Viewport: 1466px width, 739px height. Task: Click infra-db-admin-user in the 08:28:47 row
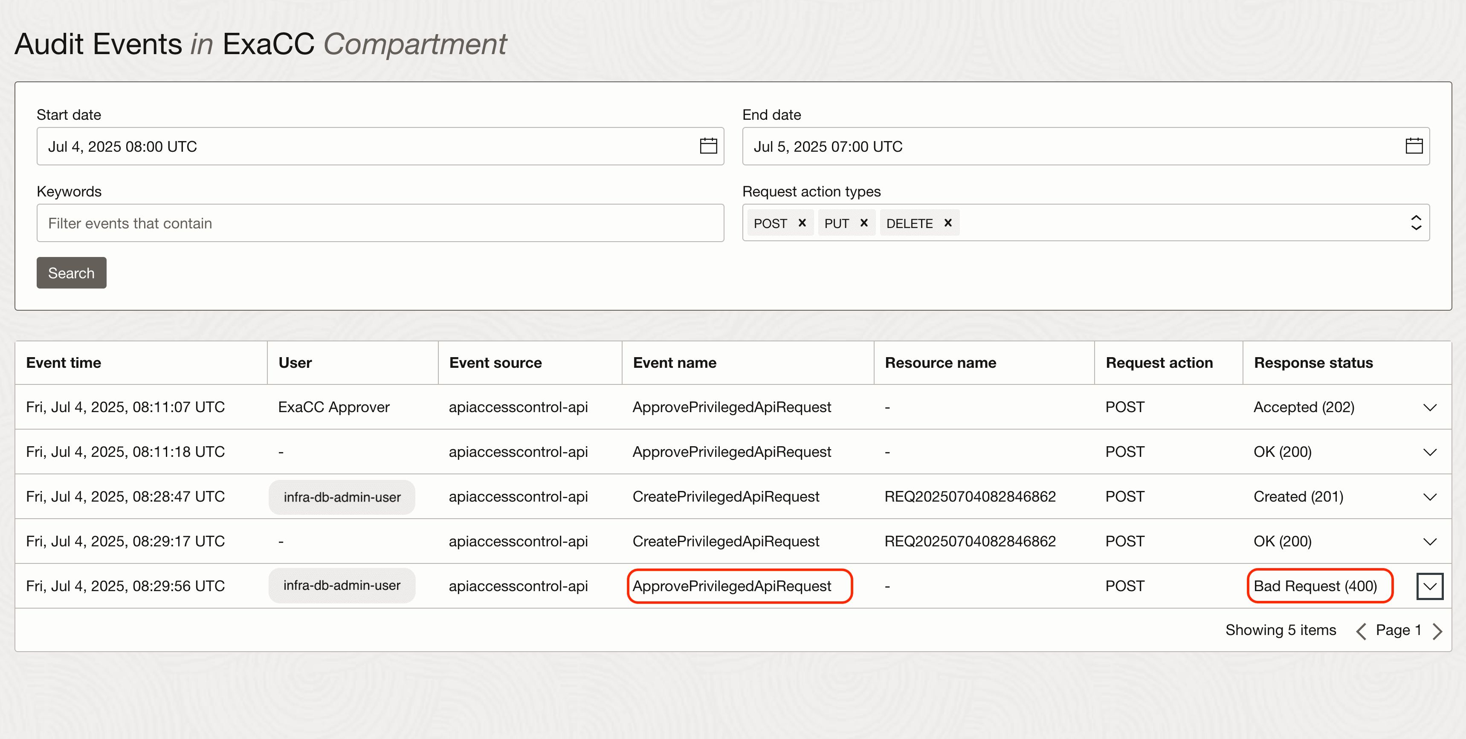pyautogui.click(x=342, y=497)
